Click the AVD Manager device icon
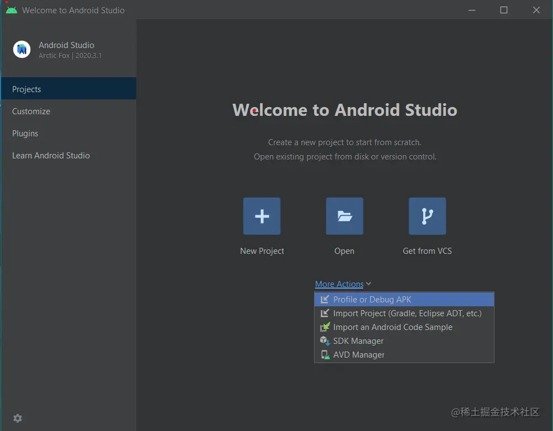Viewport: 553px width, 431px height. [325, 354]
